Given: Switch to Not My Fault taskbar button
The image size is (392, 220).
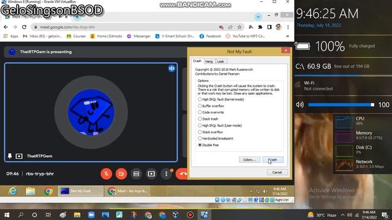Looking at the screenshot, I should [80, 191].
